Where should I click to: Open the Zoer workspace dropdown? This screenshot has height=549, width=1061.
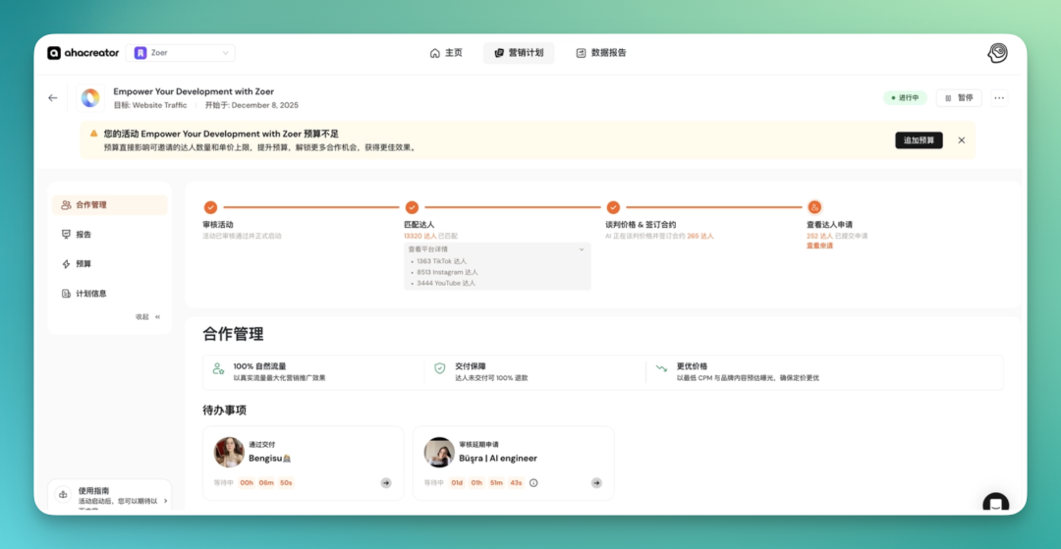[181, 53]
